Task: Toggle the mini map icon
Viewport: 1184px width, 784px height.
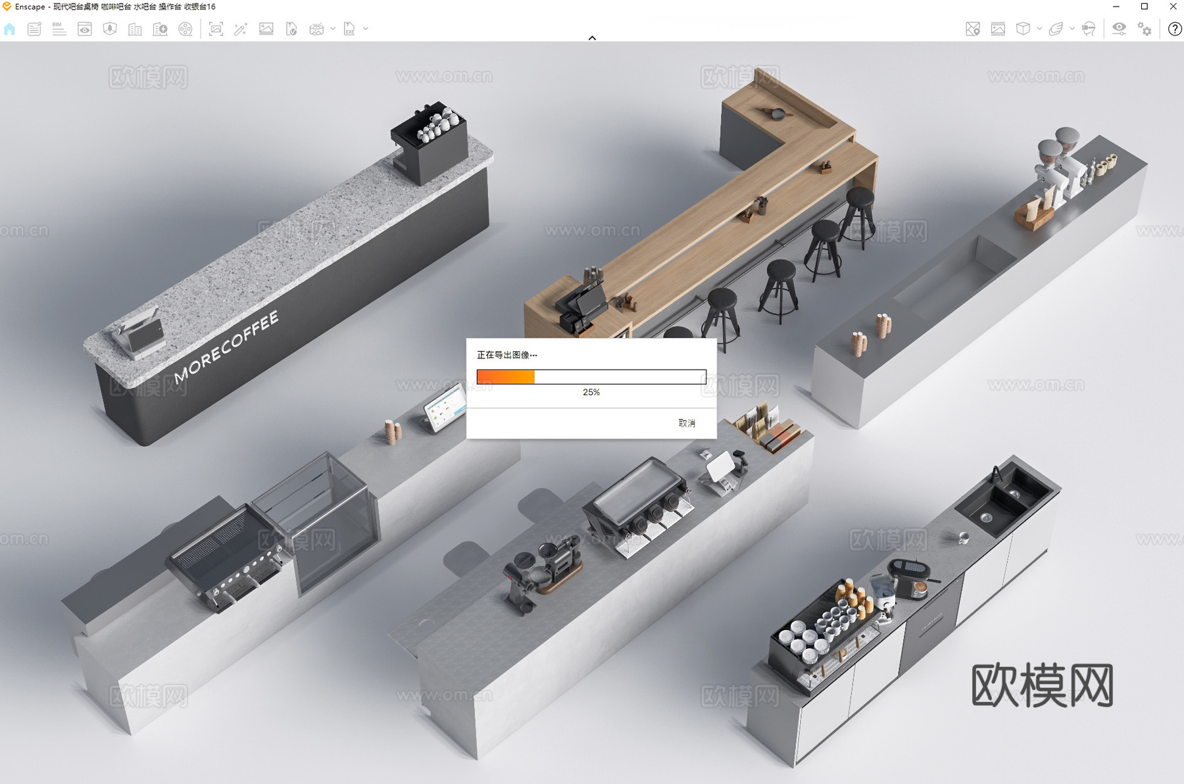Action: (x=973, y=29)
